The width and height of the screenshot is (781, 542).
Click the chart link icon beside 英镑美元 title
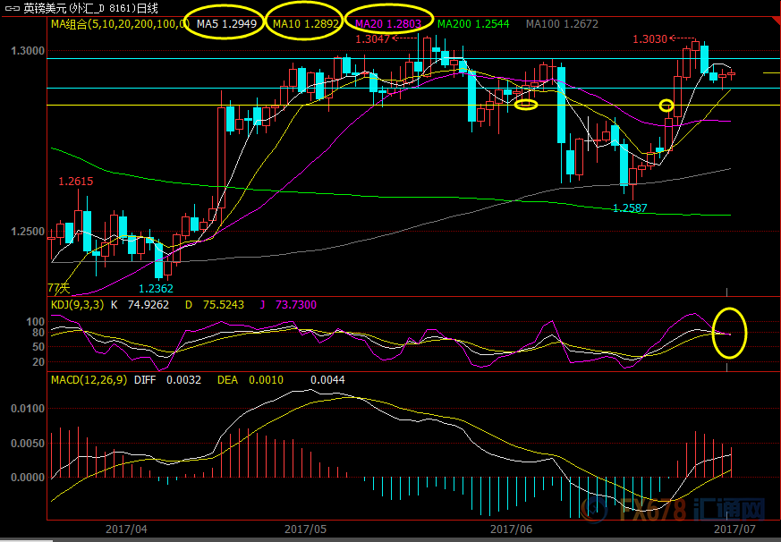(11, 8)
